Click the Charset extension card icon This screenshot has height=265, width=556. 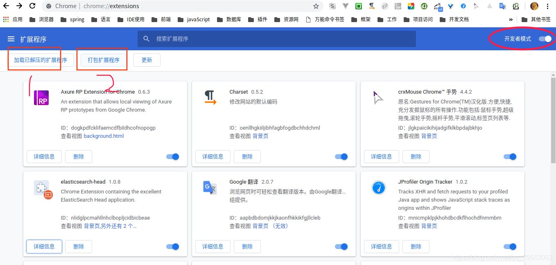point(210,98)
